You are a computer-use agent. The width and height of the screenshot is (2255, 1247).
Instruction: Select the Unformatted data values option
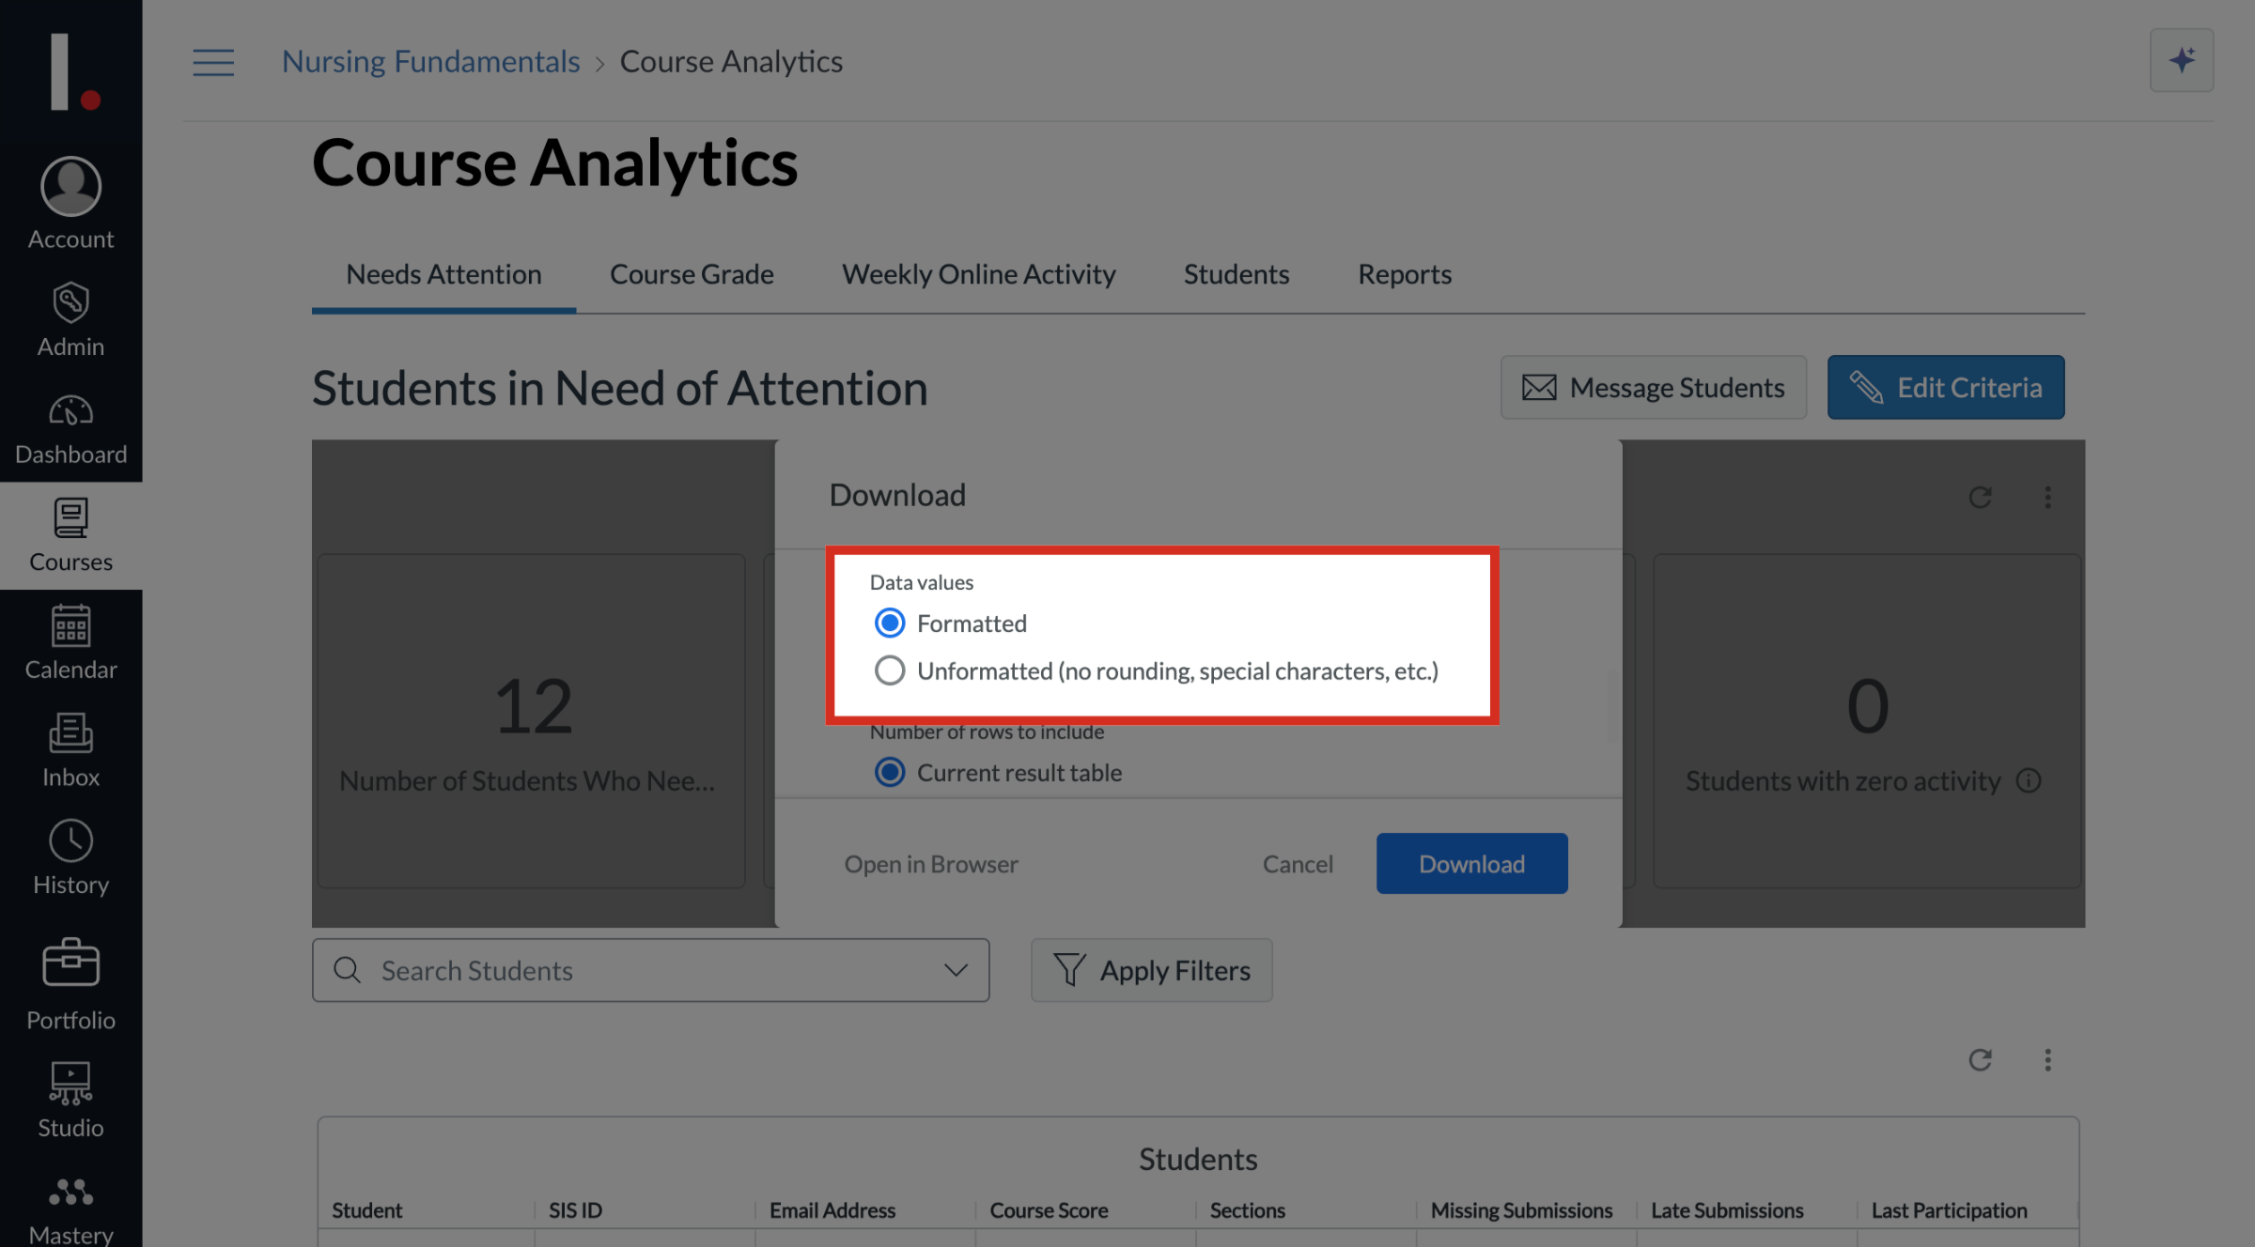889,670
